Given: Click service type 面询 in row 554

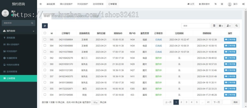Looking at the screenshot, I should (145, 95).
